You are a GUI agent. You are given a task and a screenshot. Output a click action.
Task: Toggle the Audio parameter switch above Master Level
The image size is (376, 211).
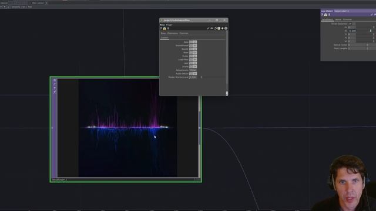[x=193, y=74]
